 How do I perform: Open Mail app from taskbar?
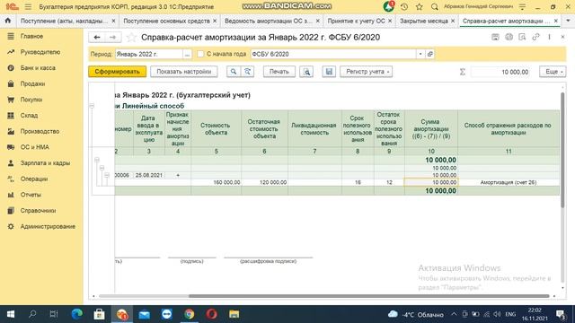144,314
